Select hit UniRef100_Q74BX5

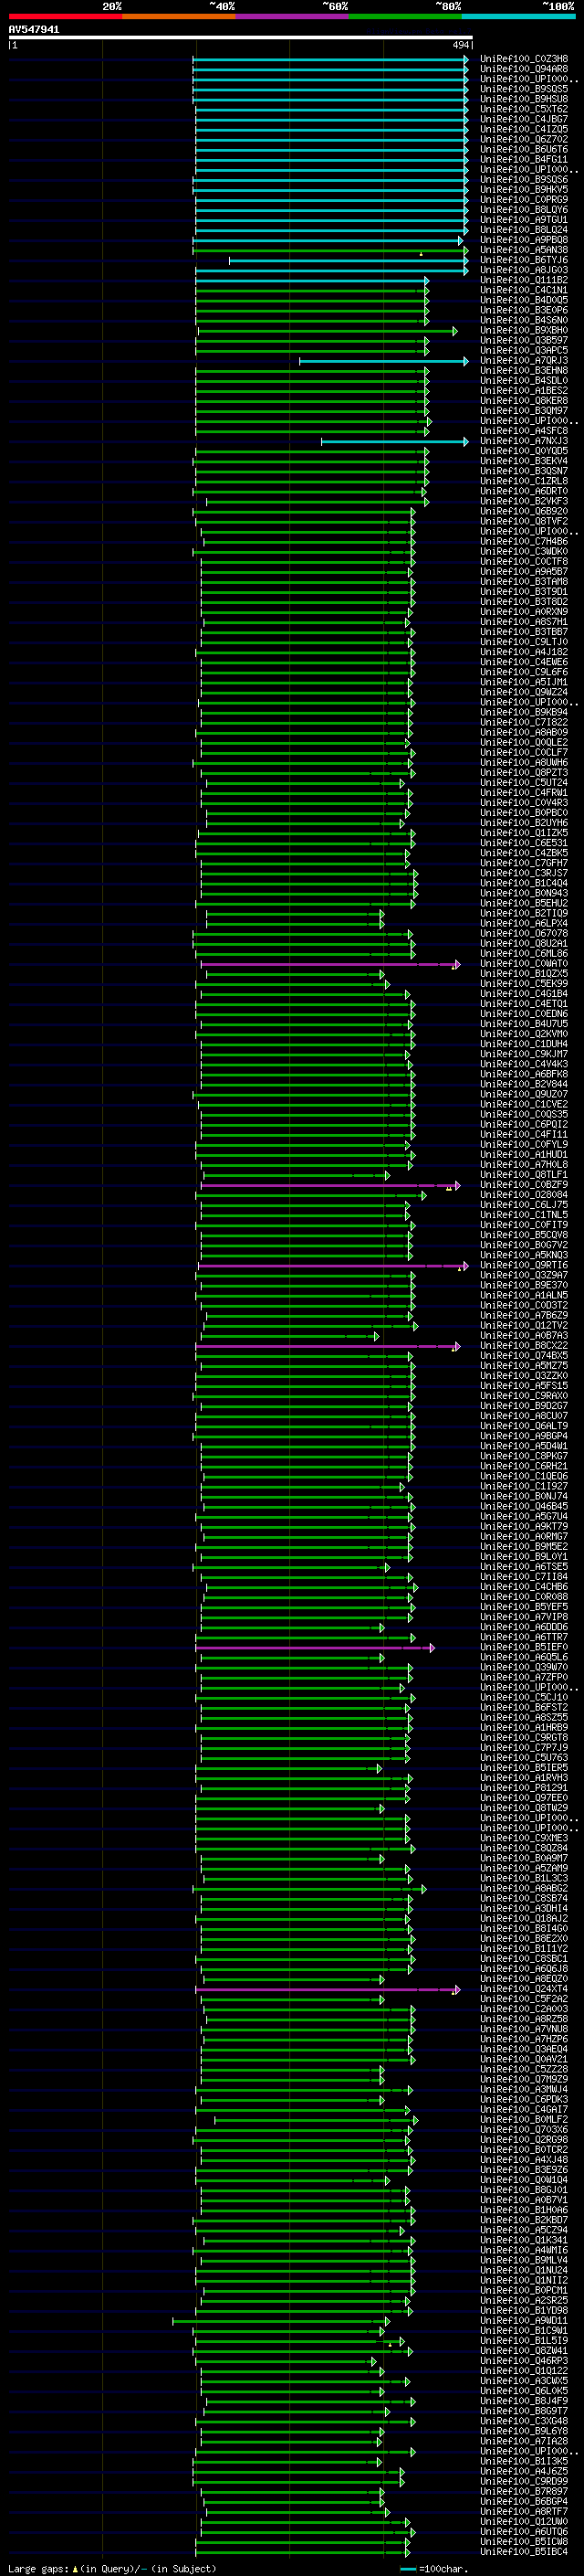pos(524,1355)
